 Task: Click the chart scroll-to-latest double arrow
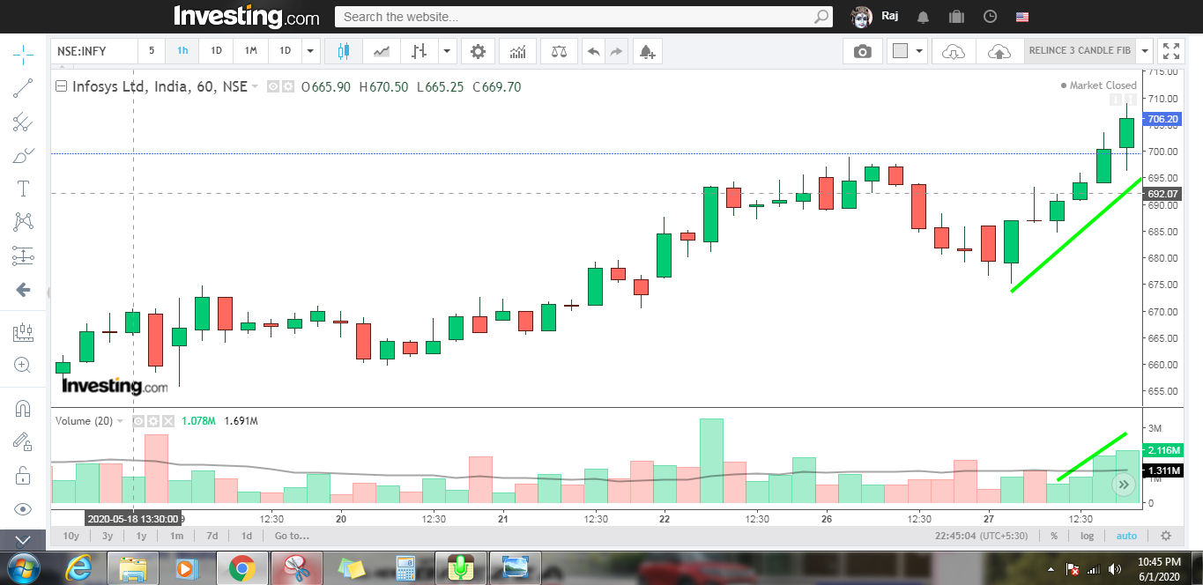[1124, 484]
